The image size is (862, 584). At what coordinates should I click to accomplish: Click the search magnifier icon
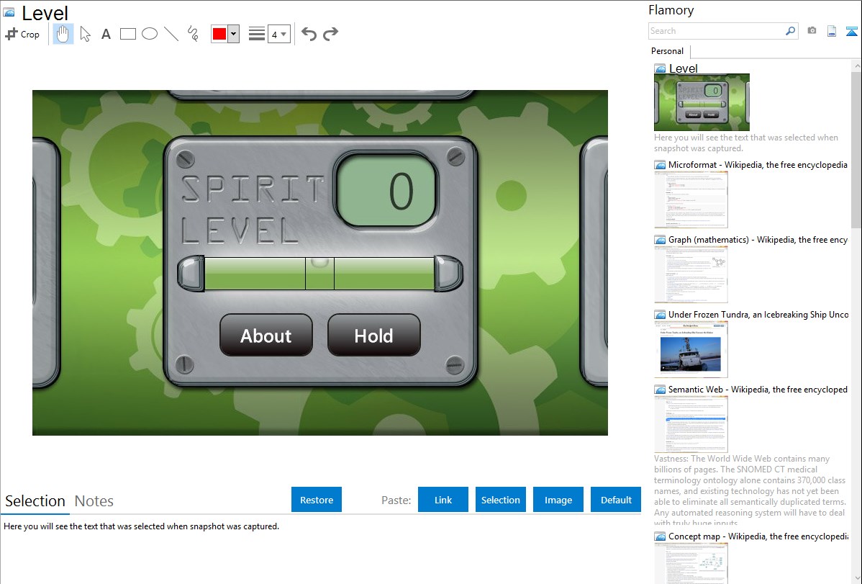(791, 31)
